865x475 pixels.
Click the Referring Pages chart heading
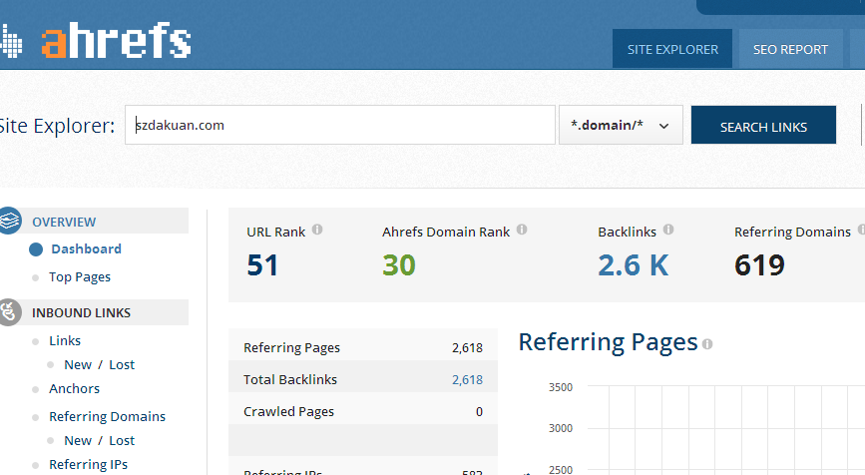pos(608,342)
